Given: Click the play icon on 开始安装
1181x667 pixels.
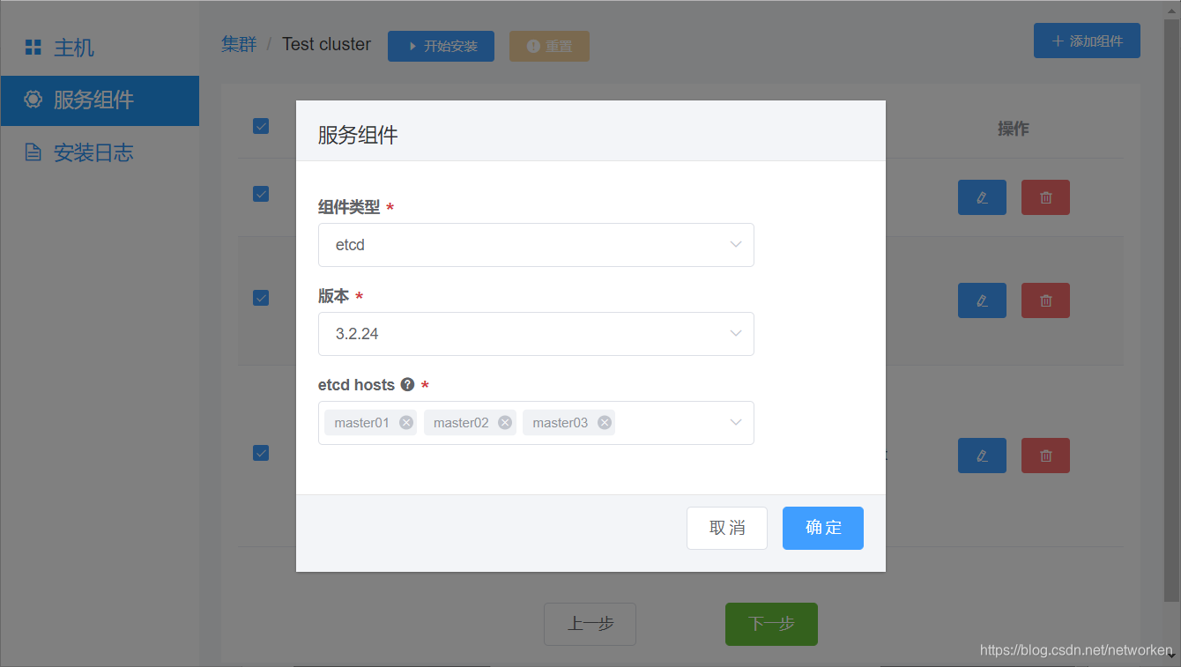Looking at the screenshot, I should [x=412, y=47].
